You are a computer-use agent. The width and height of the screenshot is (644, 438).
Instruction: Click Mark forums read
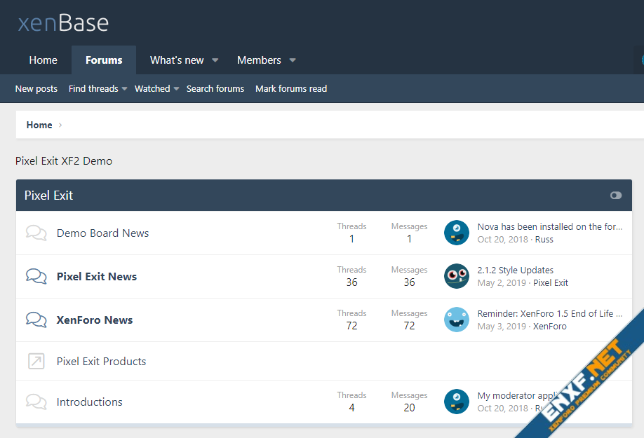click(x=291, y=89)
